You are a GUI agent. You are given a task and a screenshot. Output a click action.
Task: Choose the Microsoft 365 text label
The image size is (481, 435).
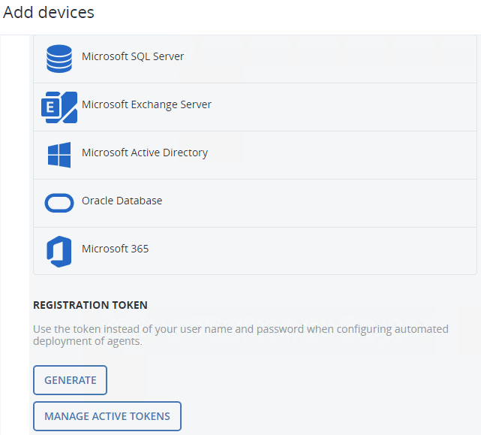115,249
